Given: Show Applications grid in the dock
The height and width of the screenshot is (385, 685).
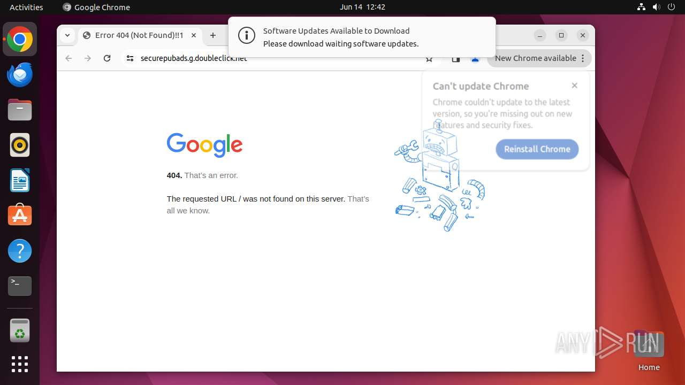Looking at the screenshot, I should (x=20, y=364).
